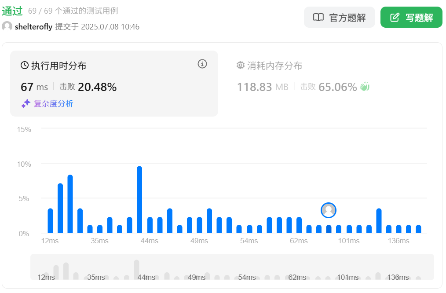Click the 118.83 MB memory value
The image size is (446, 293).
263,87
